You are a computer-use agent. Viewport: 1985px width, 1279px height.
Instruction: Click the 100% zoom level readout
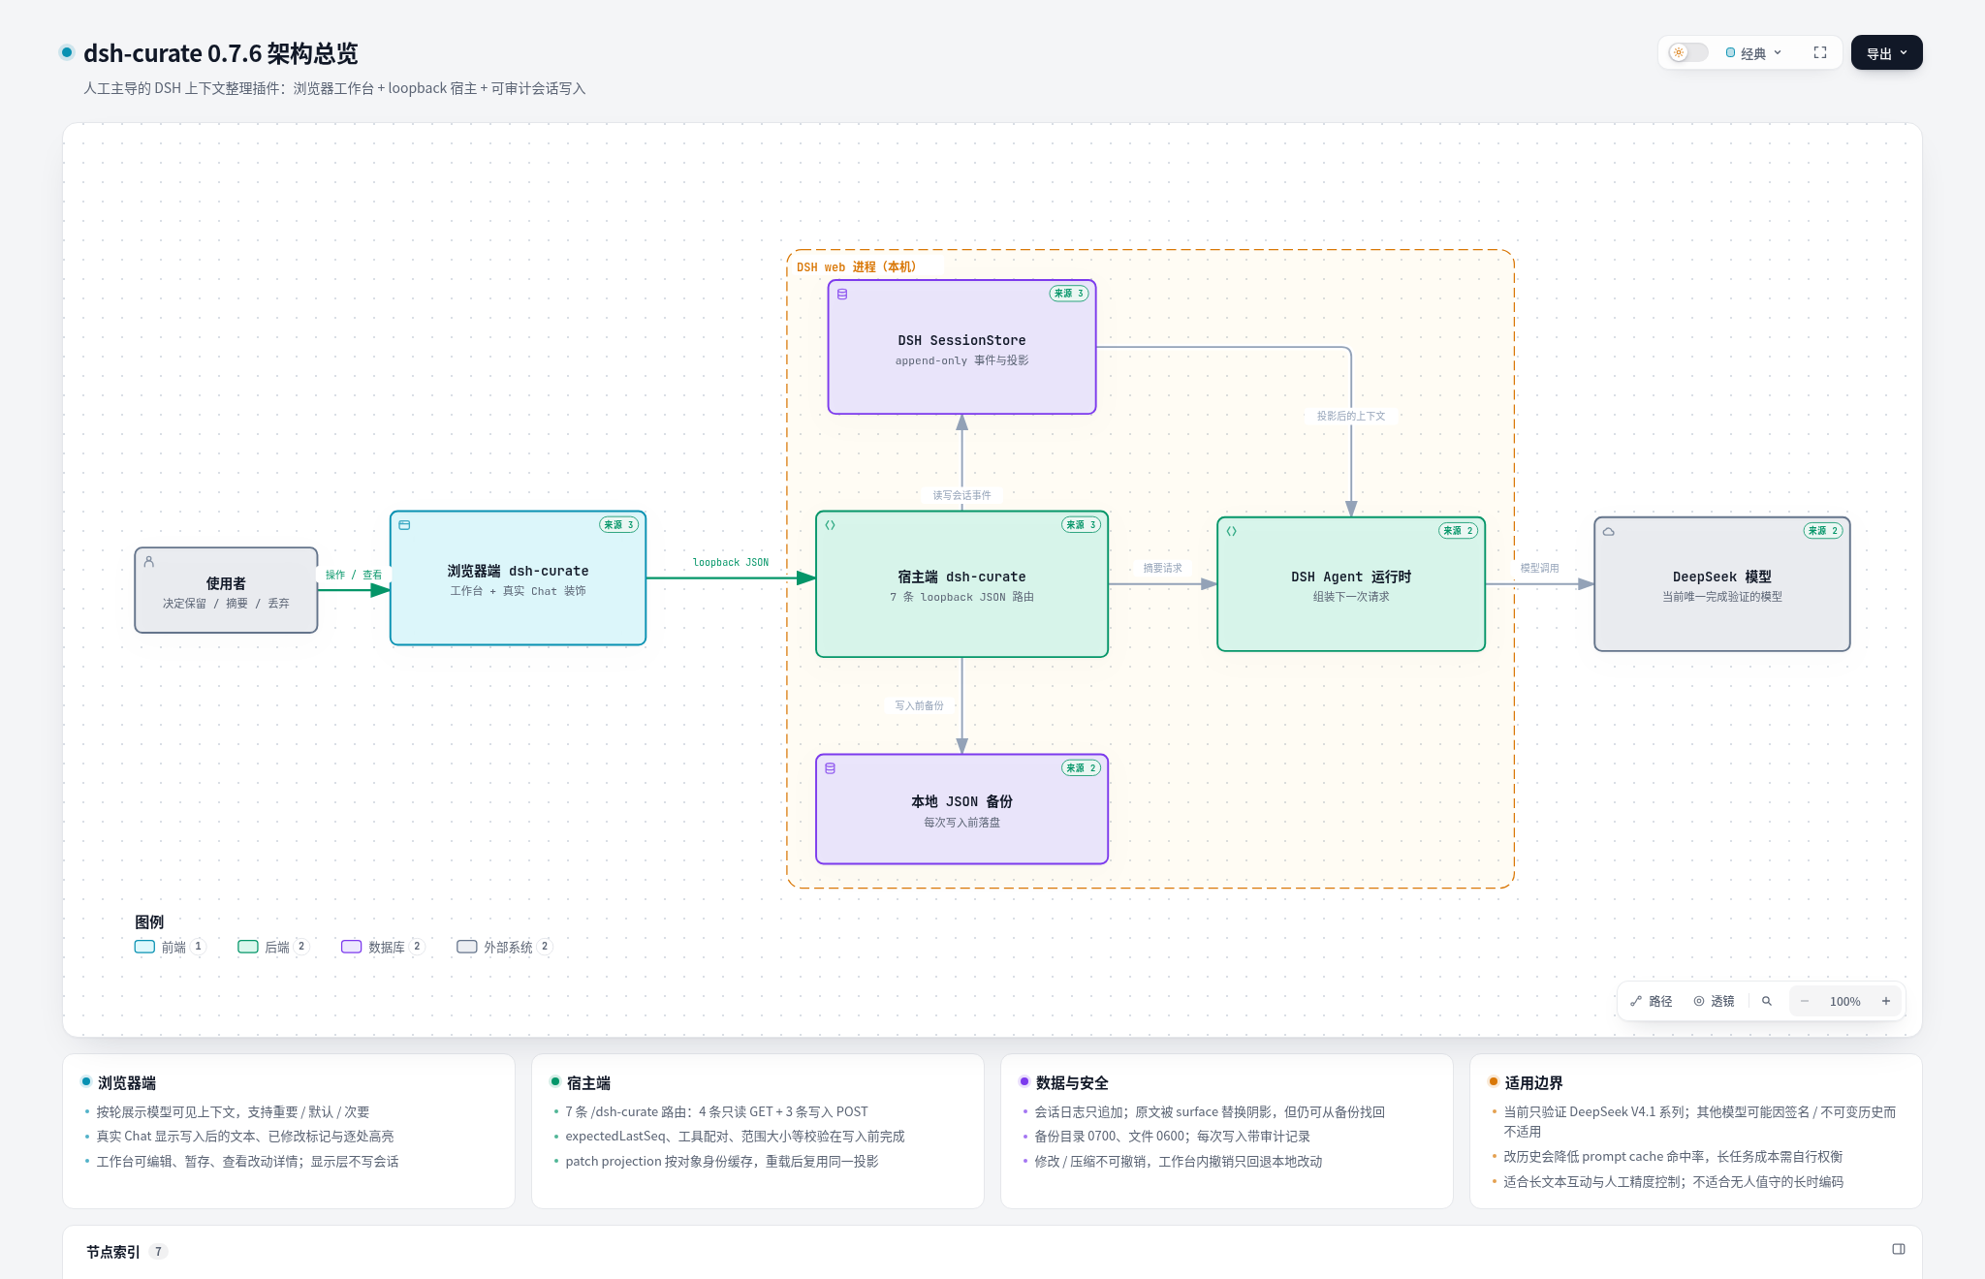tap(1845, 1001)
